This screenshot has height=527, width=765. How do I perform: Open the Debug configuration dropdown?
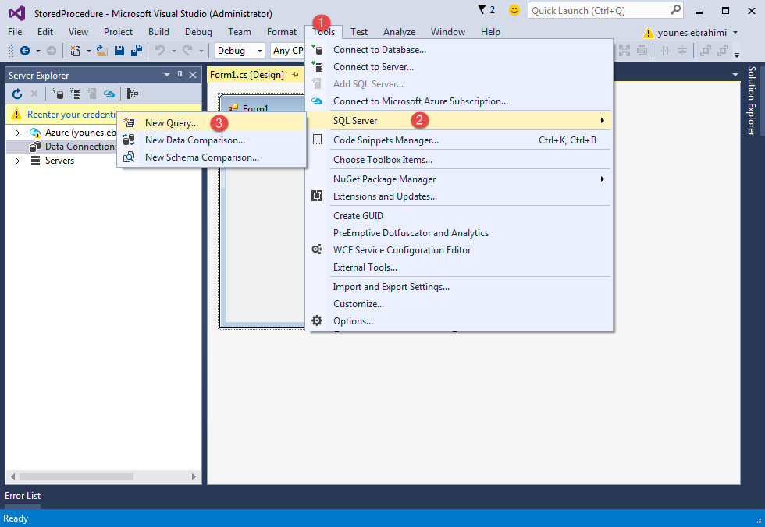pyautogui.click(x=237, y=49)
